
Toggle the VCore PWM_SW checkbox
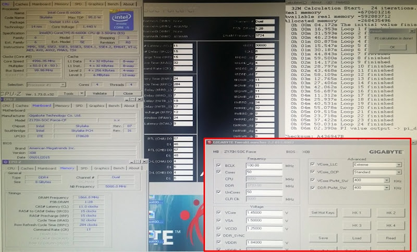point(312,180)
